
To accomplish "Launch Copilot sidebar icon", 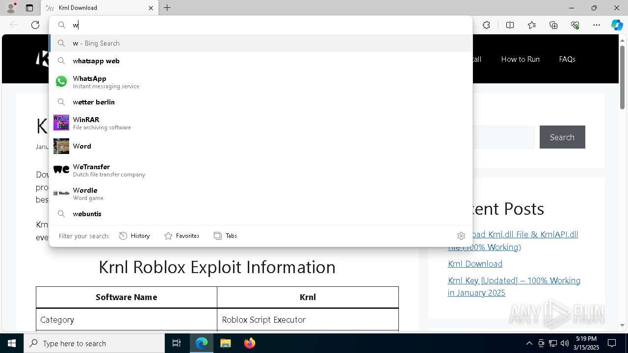I will point(617,25).
